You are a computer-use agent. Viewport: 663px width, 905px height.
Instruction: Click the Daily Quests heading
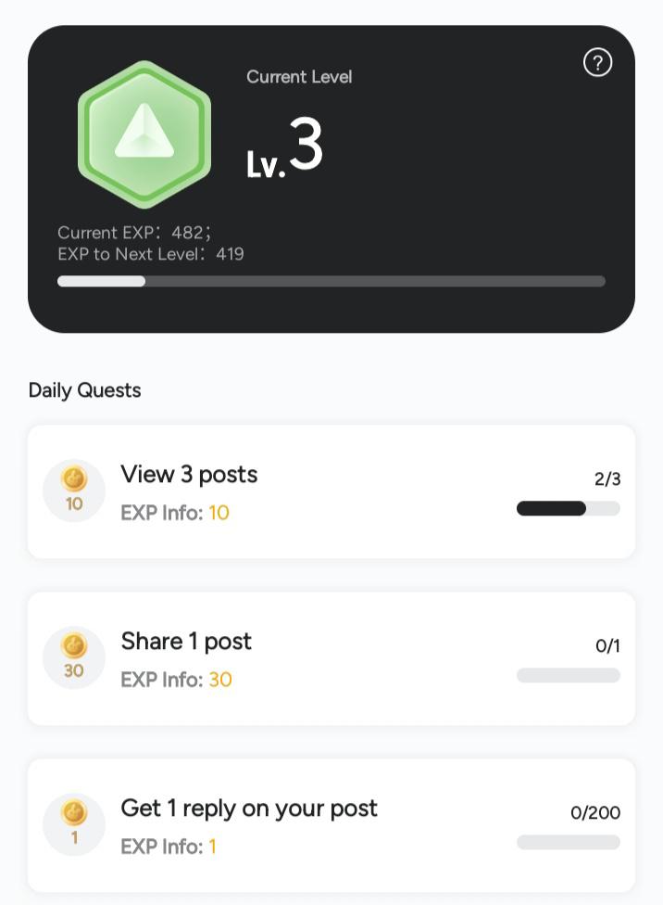pos(85,390)
